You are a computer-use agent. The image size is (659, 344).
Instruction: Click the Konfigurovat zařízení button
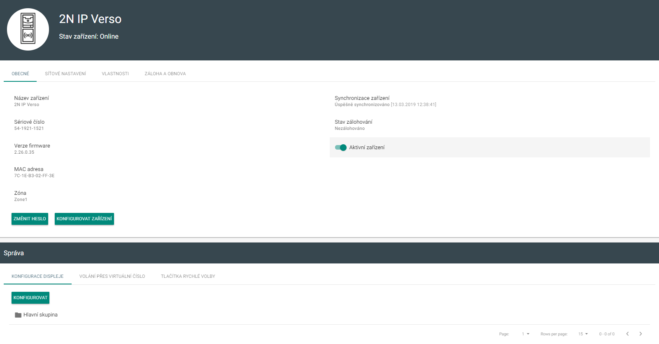(84, 219)
